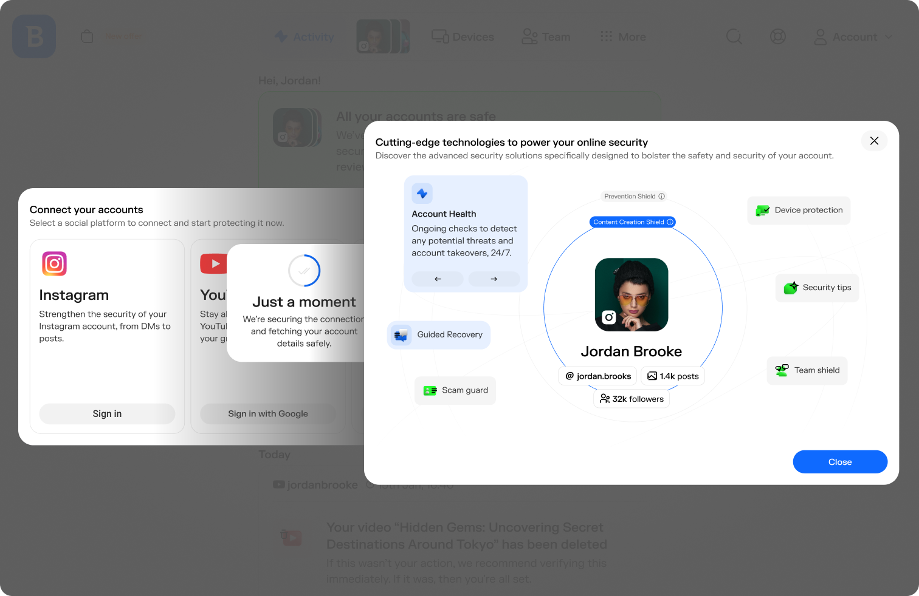The height and width of the screenshot is (596, 919).
Task: Click the Team shield icon
Action: (x=782, y=370)
